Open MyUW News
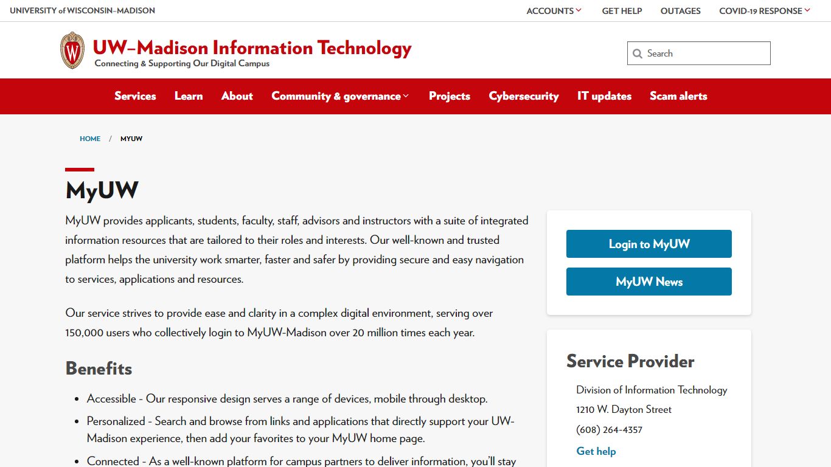831x467 pixels. point(648,282)
